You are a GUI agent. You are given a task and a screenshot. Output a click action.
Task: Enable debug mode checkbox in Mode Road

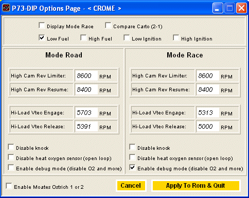[11, 168]
